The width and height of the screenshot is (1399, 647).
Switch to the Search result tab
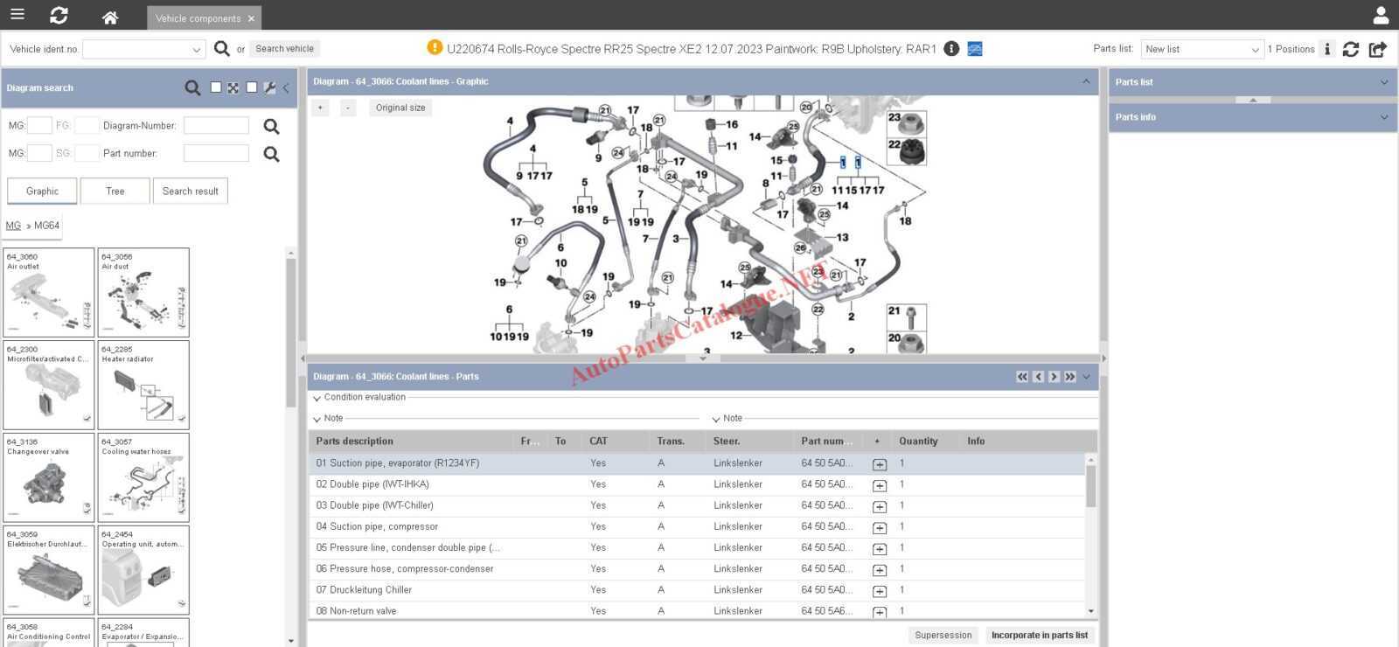point(191,191)
